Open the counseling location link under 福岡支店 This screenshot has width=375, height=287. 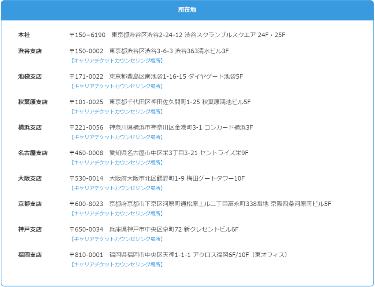point(117,265)
